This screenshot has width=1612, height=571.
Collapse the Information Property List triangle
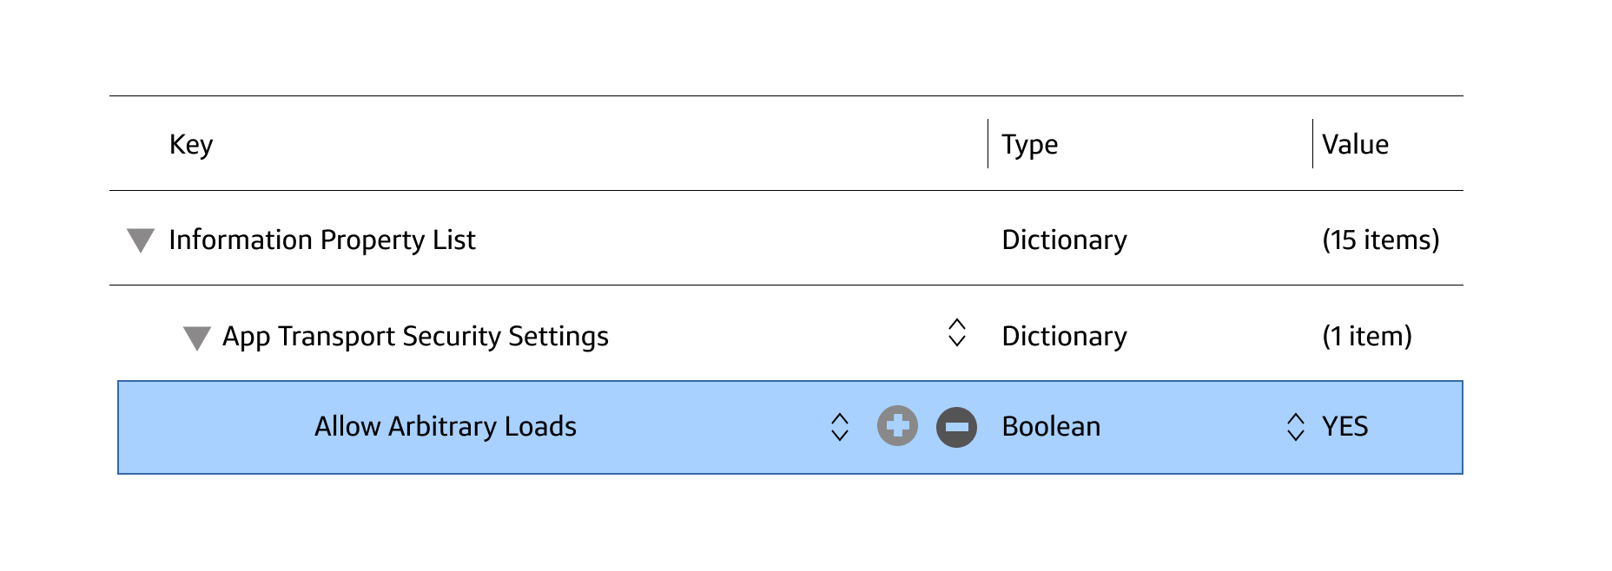coord(141,240)
